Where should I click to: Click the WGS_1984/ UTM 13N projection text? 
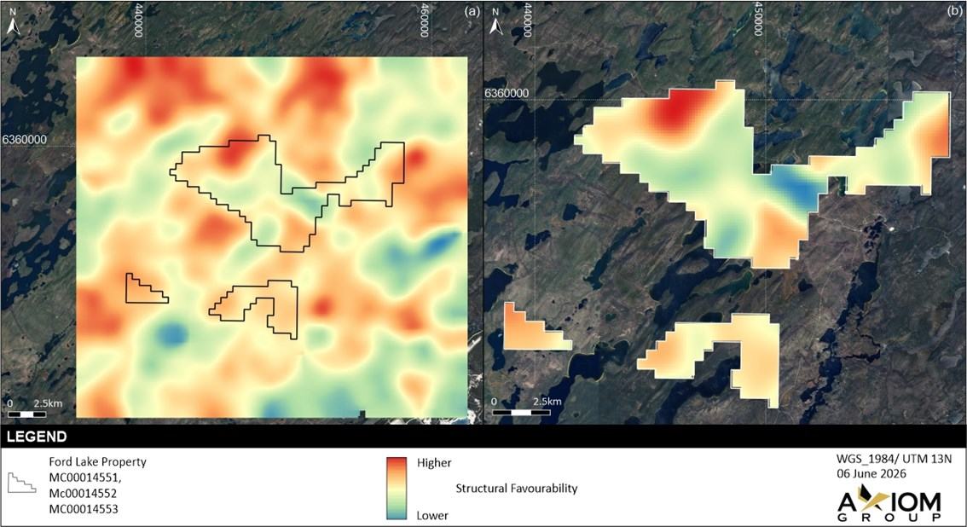pos(893,459)
